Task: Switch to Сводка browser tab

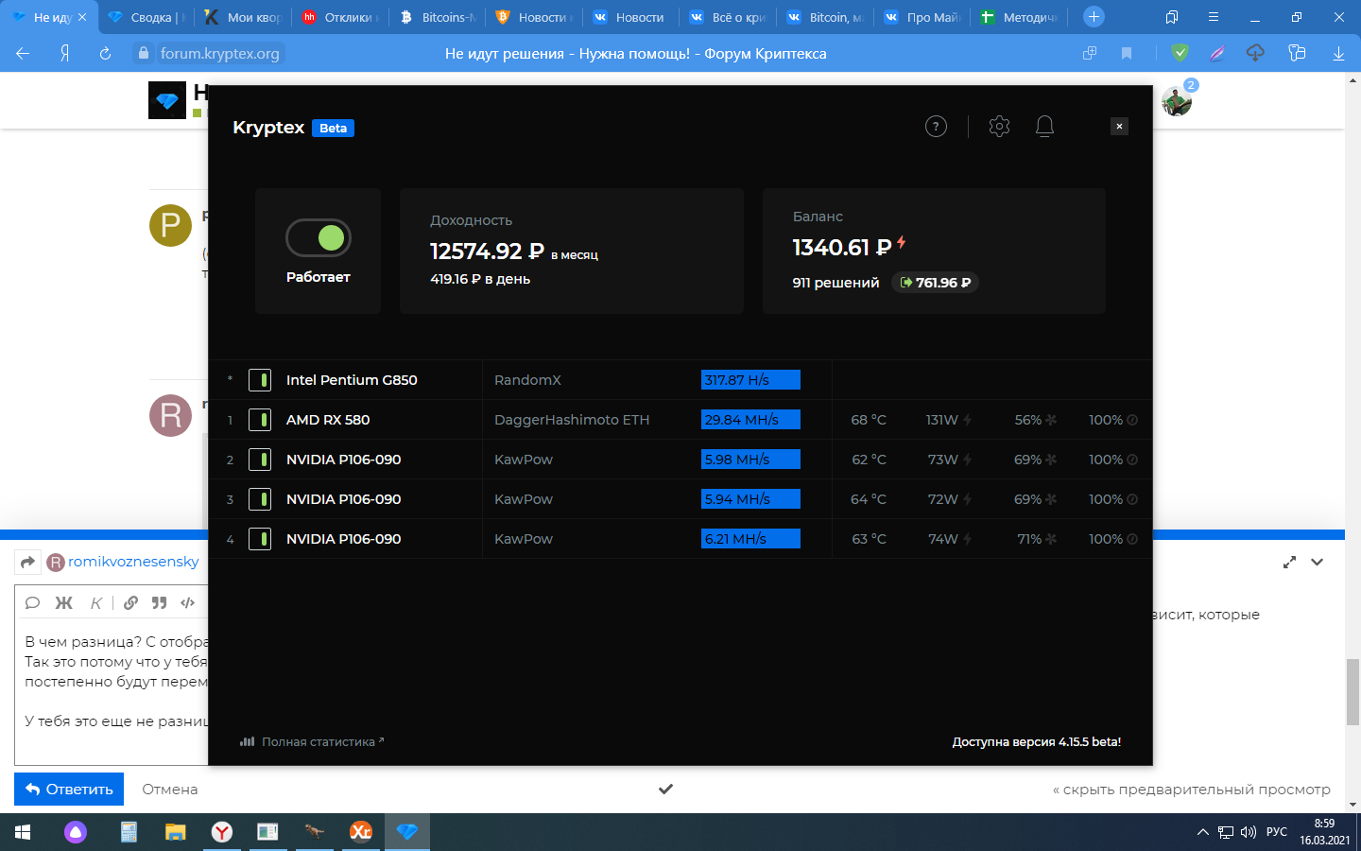Action: point(146,17)
